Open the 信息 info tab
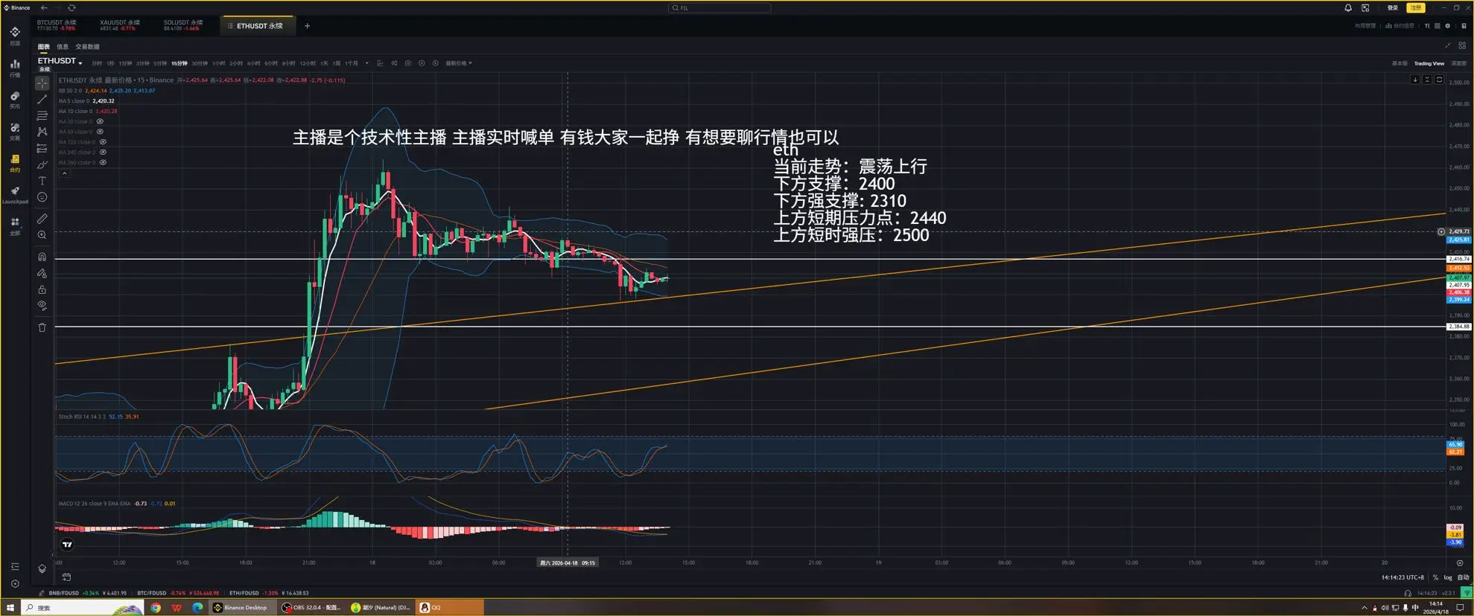1474x616 pixels. pos(63,46)
